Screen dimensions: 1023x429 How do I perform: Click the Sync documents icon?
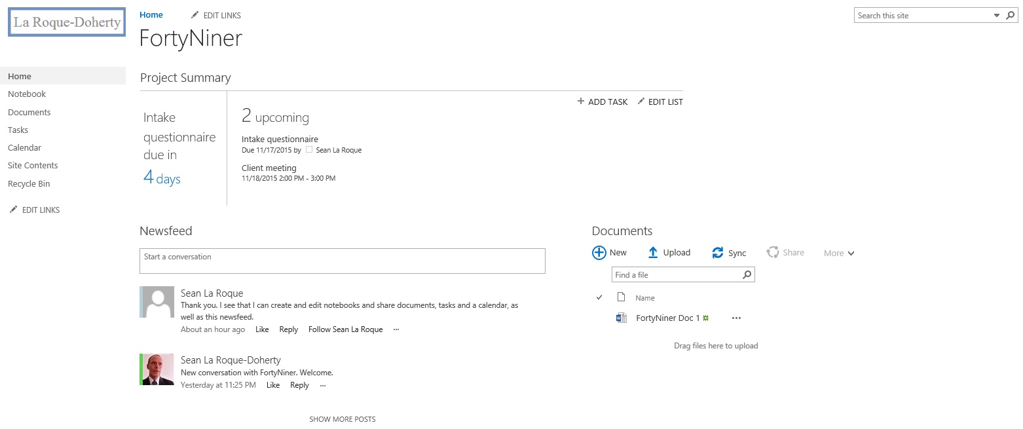pos(718,253)
